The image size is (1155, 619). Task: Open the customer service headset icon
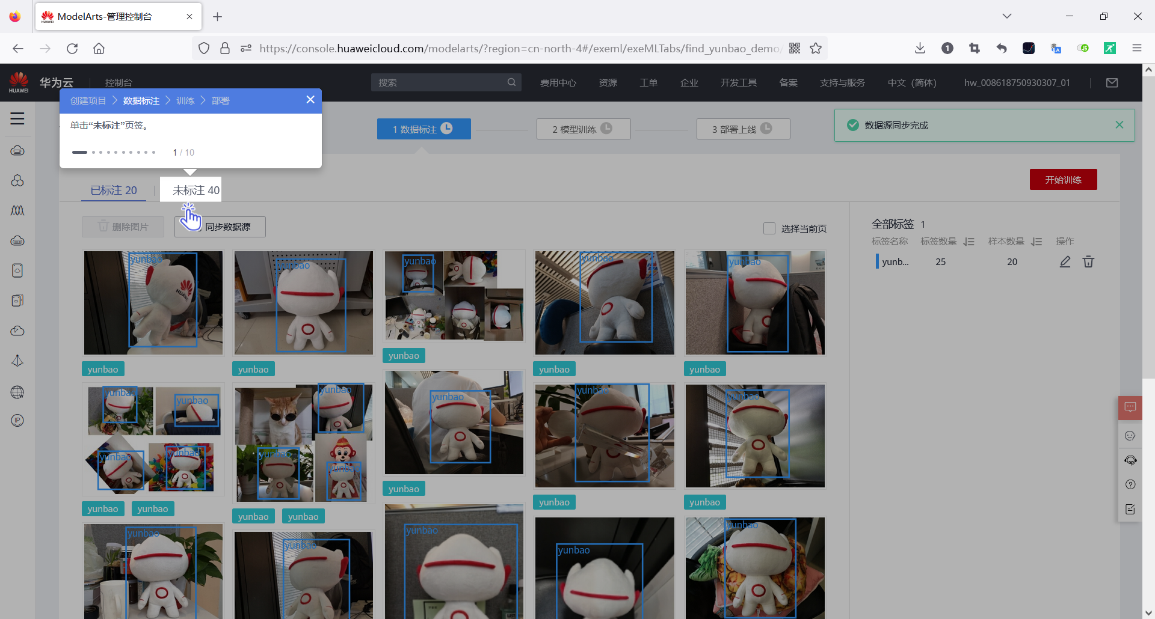[1130, 460]
